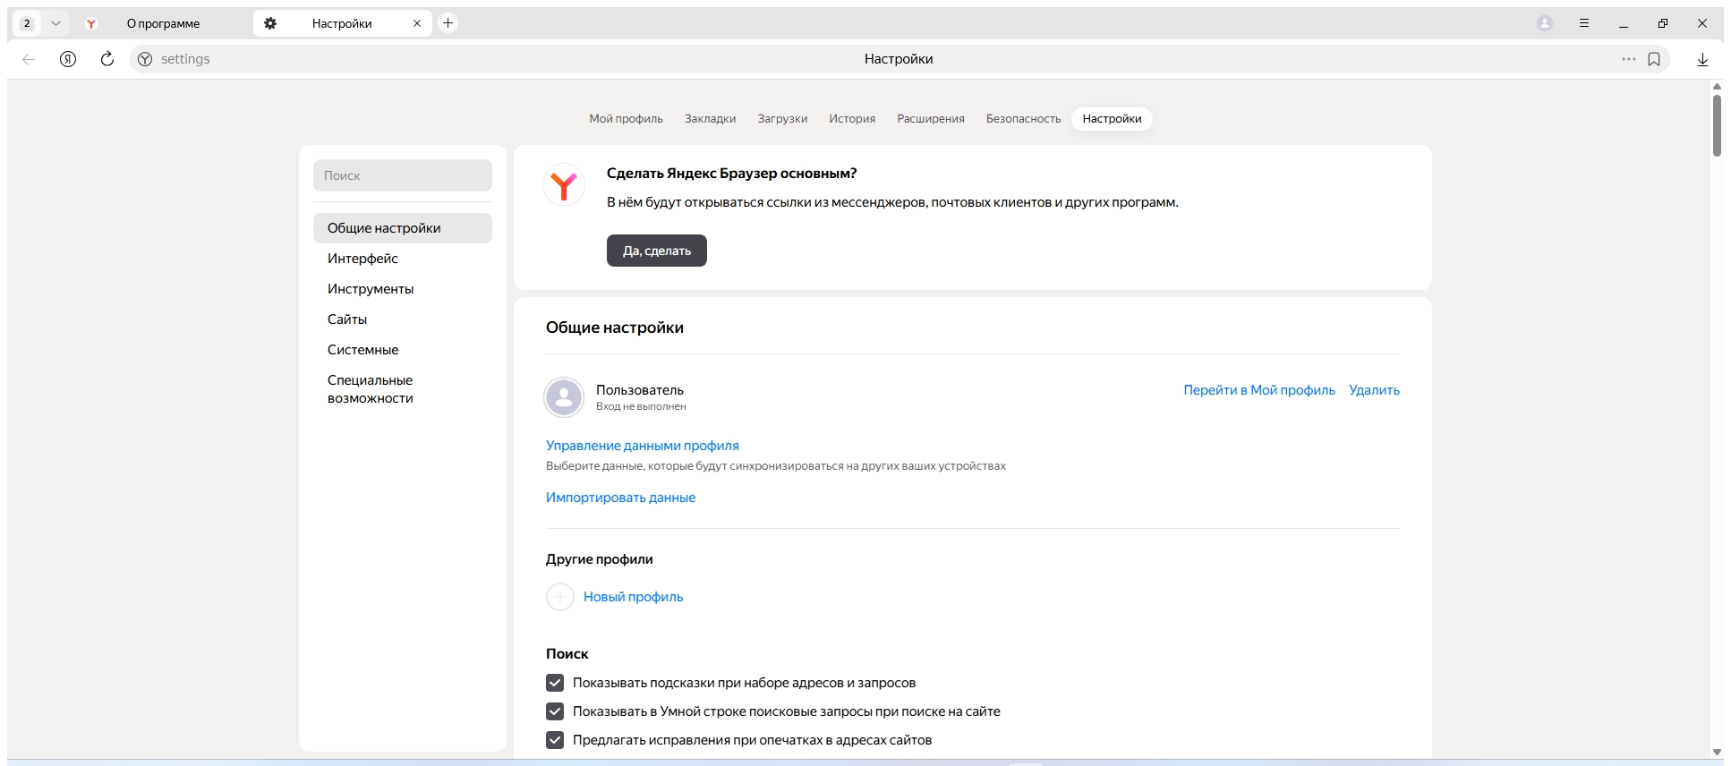Click the scrollbar down arrow
Image resolution: width=1731 pixels, height=766 pixels.
(1717, 753)
